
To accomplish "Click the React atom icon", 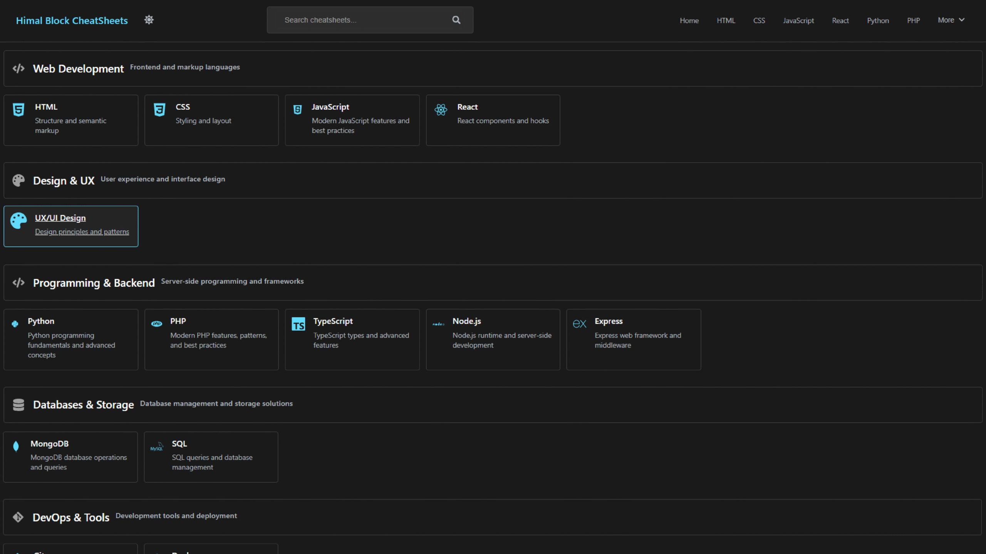I will (441, 110).
